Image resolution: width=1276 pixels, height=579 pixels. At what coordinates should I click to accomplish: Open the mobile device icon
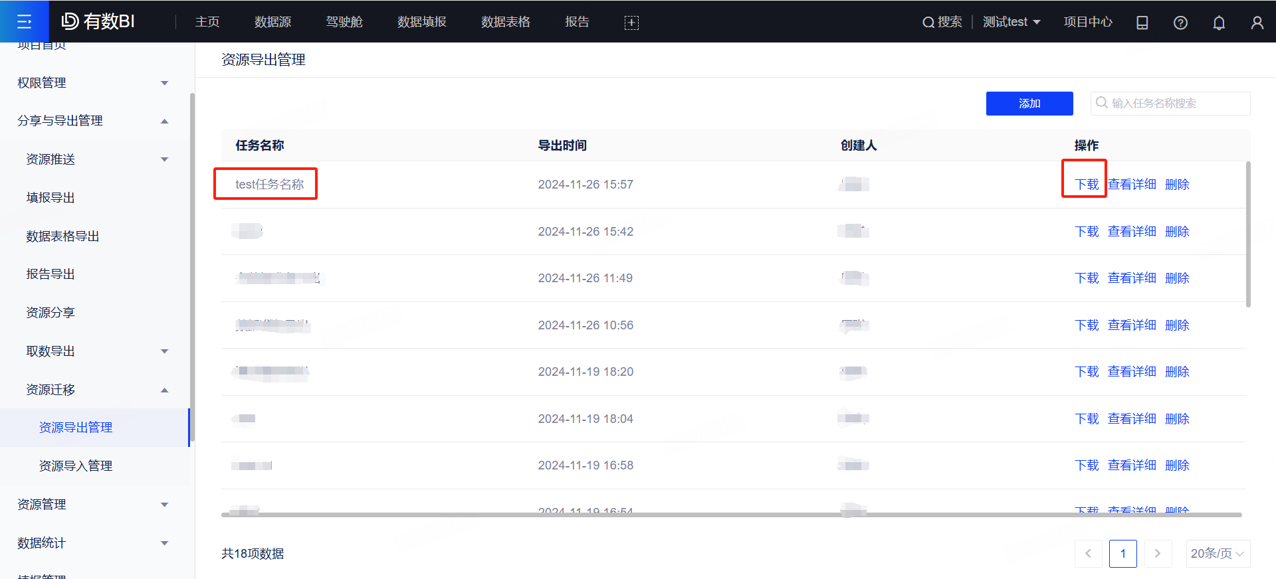1142,23
